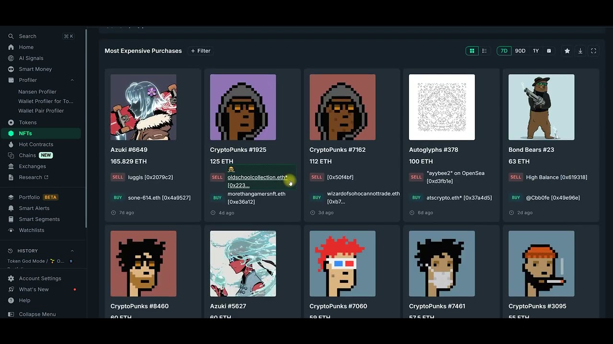613x344 pixels.
Task: Open CryptoPunks #7060 image
Action: (x=342, y=264)
